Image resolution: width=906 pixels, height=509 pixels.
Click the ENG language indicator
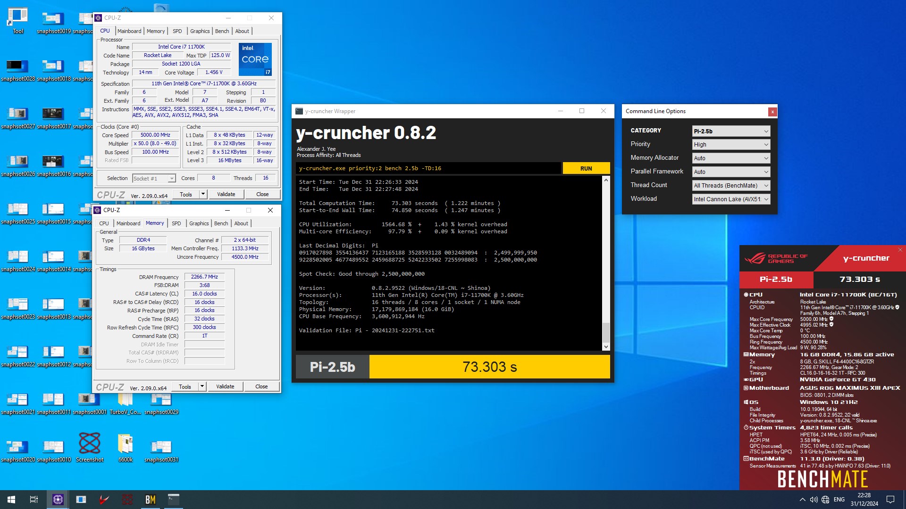pos(839,500)
